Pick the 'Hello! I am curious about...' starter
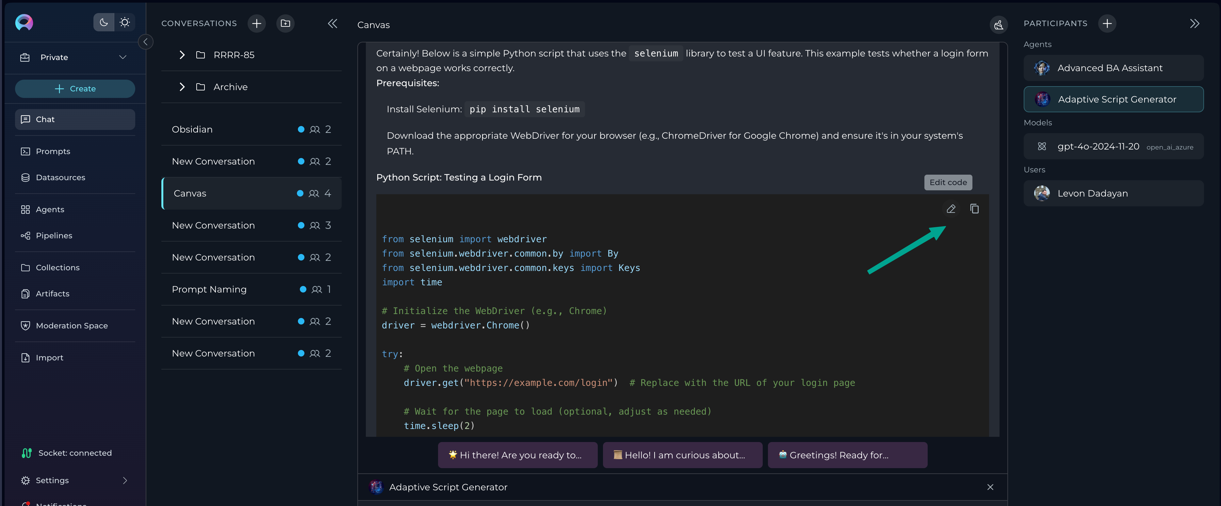Viewport: 1221px width, 506px height. coord(682,455)
